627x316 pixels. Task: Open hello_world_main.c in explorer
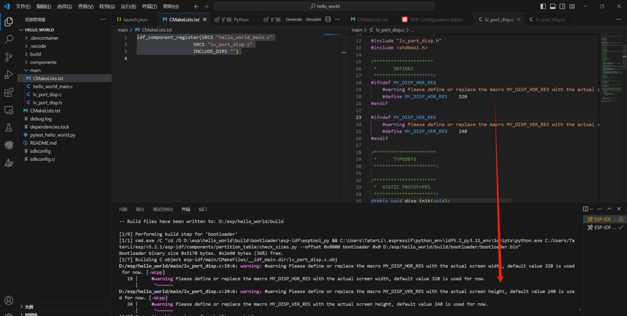tap(53, 86)
